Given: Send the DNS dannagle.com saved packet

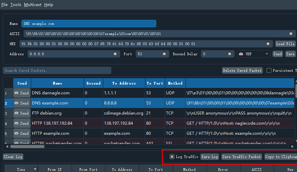Looking at the screenshot, I should pyautogui.click(x=22, y=93).
